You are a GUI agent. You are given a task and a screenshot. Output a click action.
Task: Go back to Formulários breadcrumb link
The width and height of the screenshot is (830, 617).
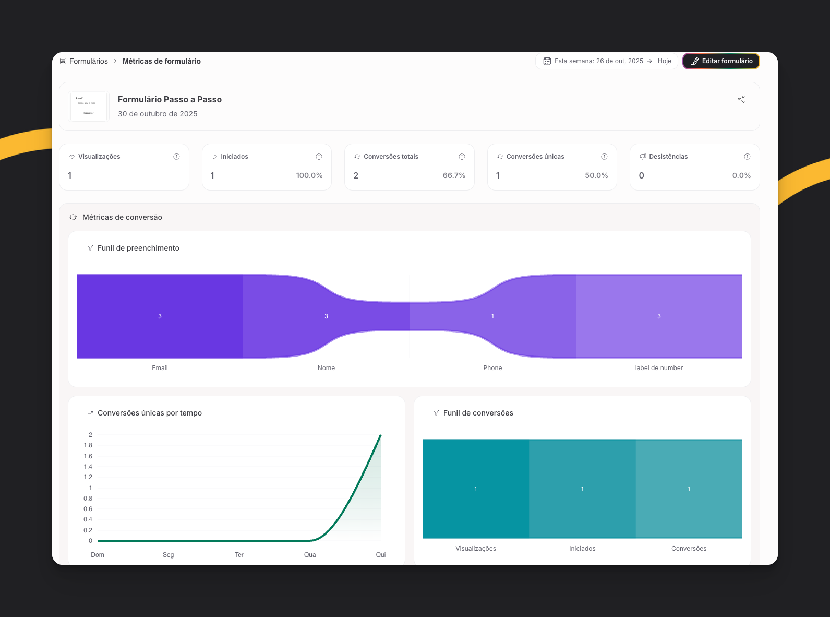tap(88, 61)
